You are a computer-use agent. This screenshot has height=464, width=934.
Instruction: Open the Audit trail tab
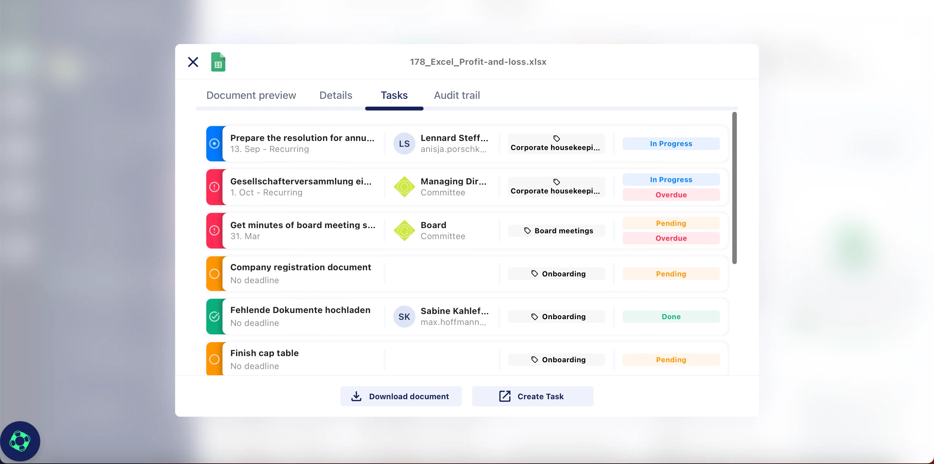tap(457, 95)
